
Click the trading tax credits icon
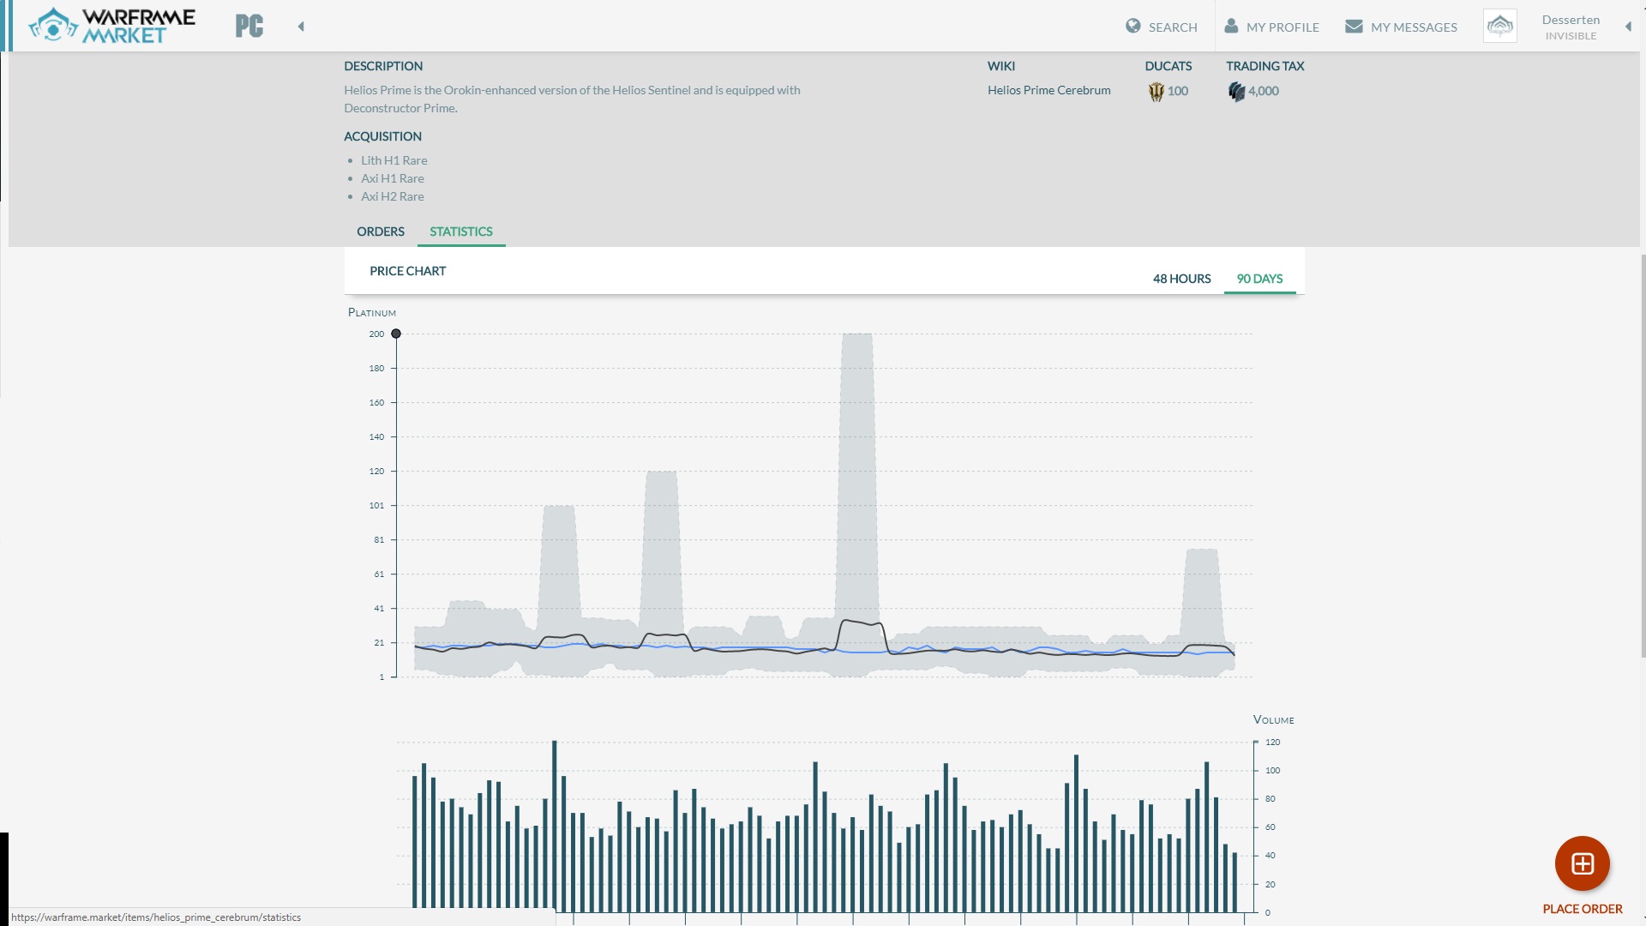coord(1236,92)
